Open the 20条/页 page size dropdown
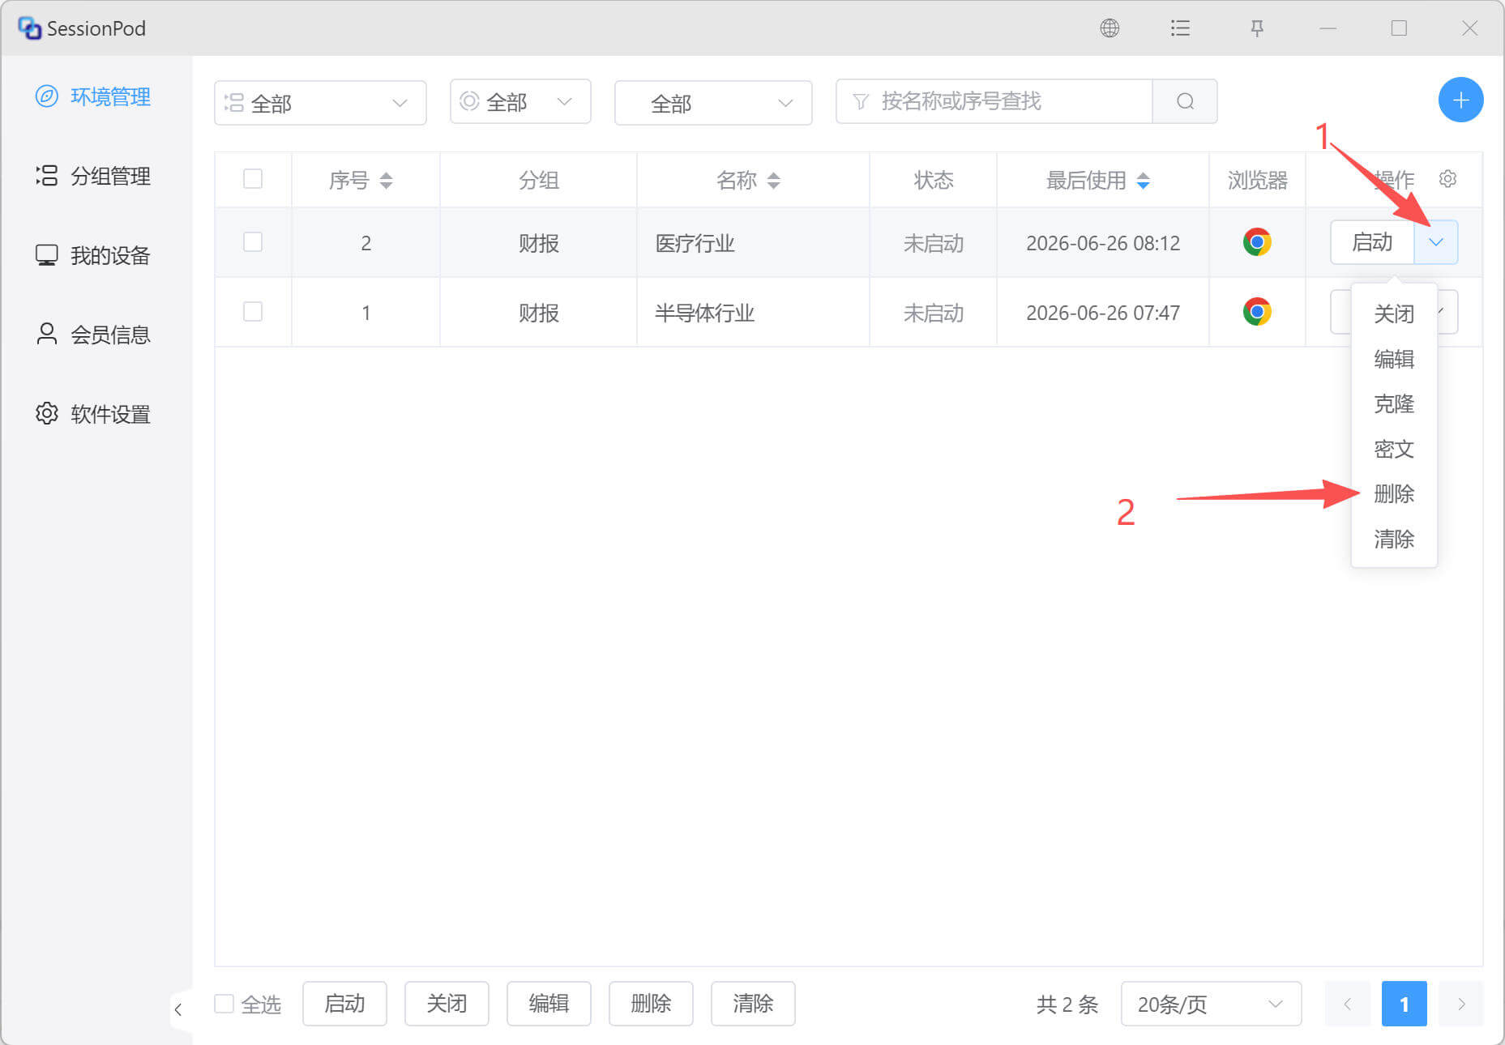Image resolution: width=1505 pixels, height=1045 pixels. click(x=1211, y=1004)
